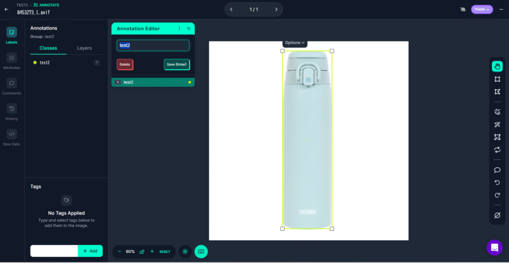This screenshot has width=509, height=263.
Task: Switch to the Classes tab
Action: coord(48,48)
